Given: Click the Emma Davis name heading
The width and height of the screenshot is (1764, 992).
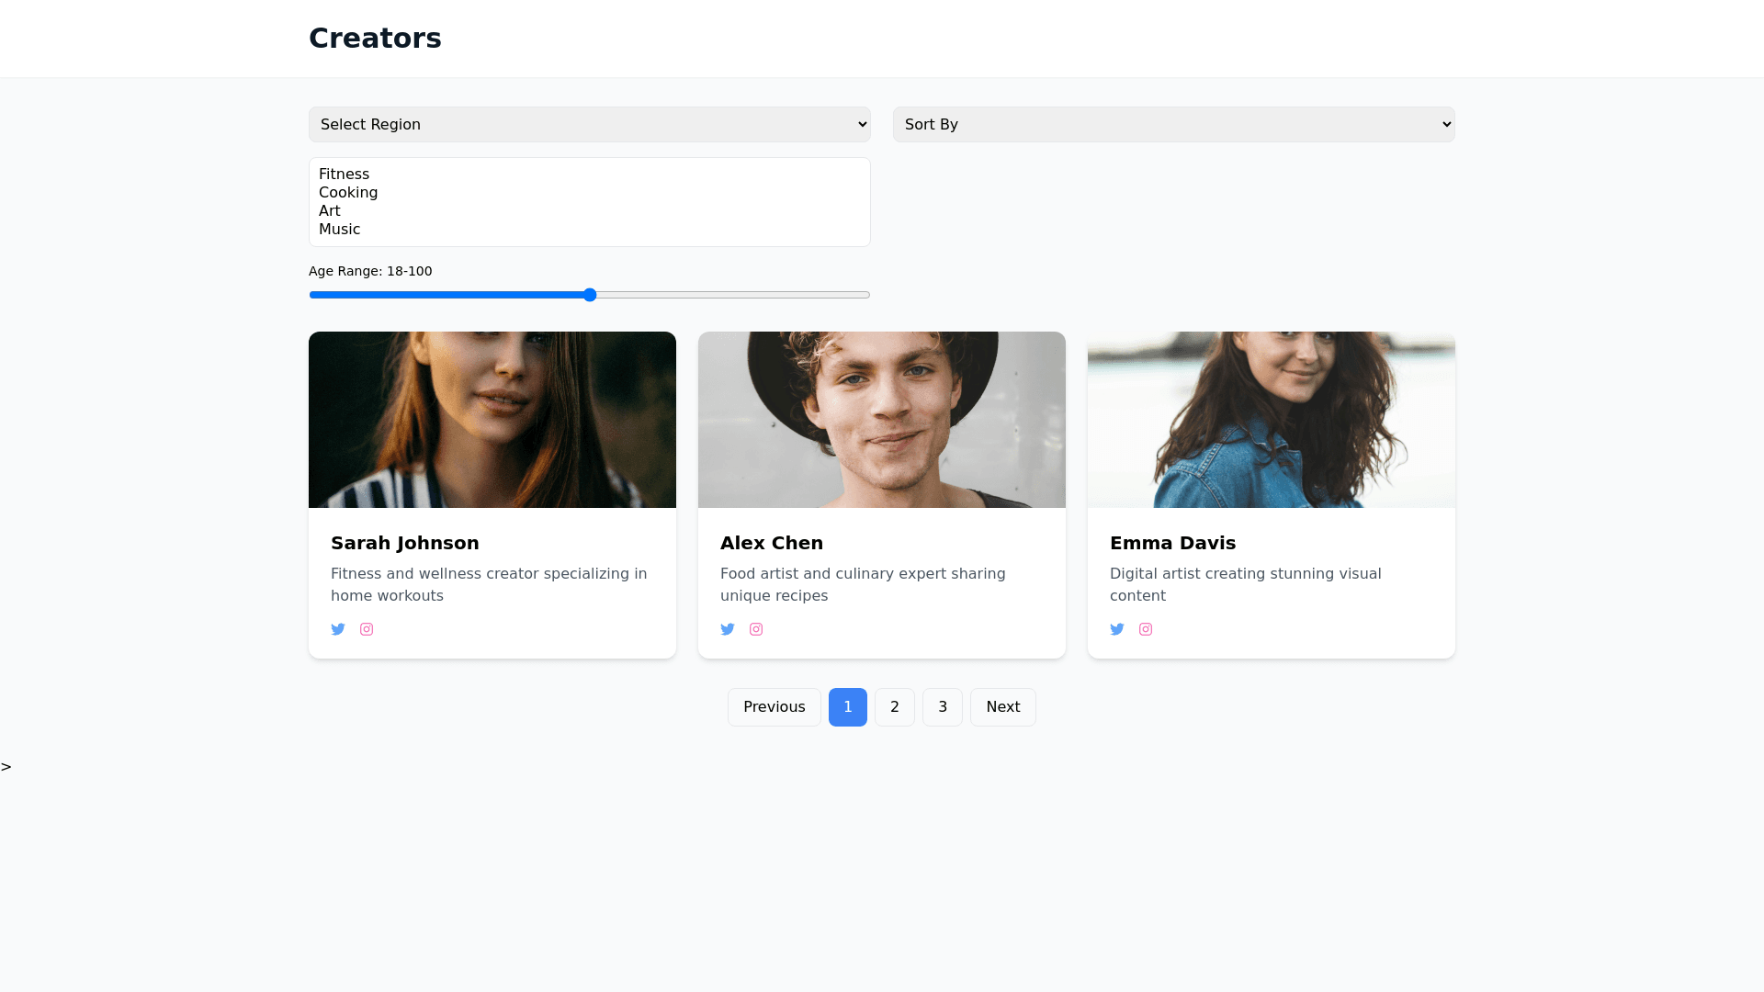Looking at the screenshot, I should point(1172,543).
